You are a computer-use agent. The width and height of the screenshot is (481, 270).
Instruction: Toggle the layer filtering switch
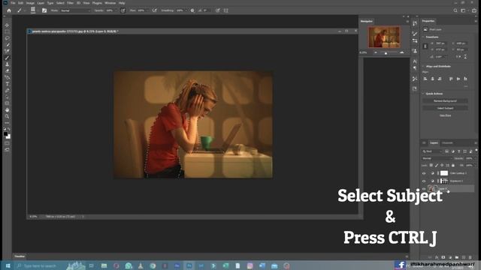click(476, 151)
